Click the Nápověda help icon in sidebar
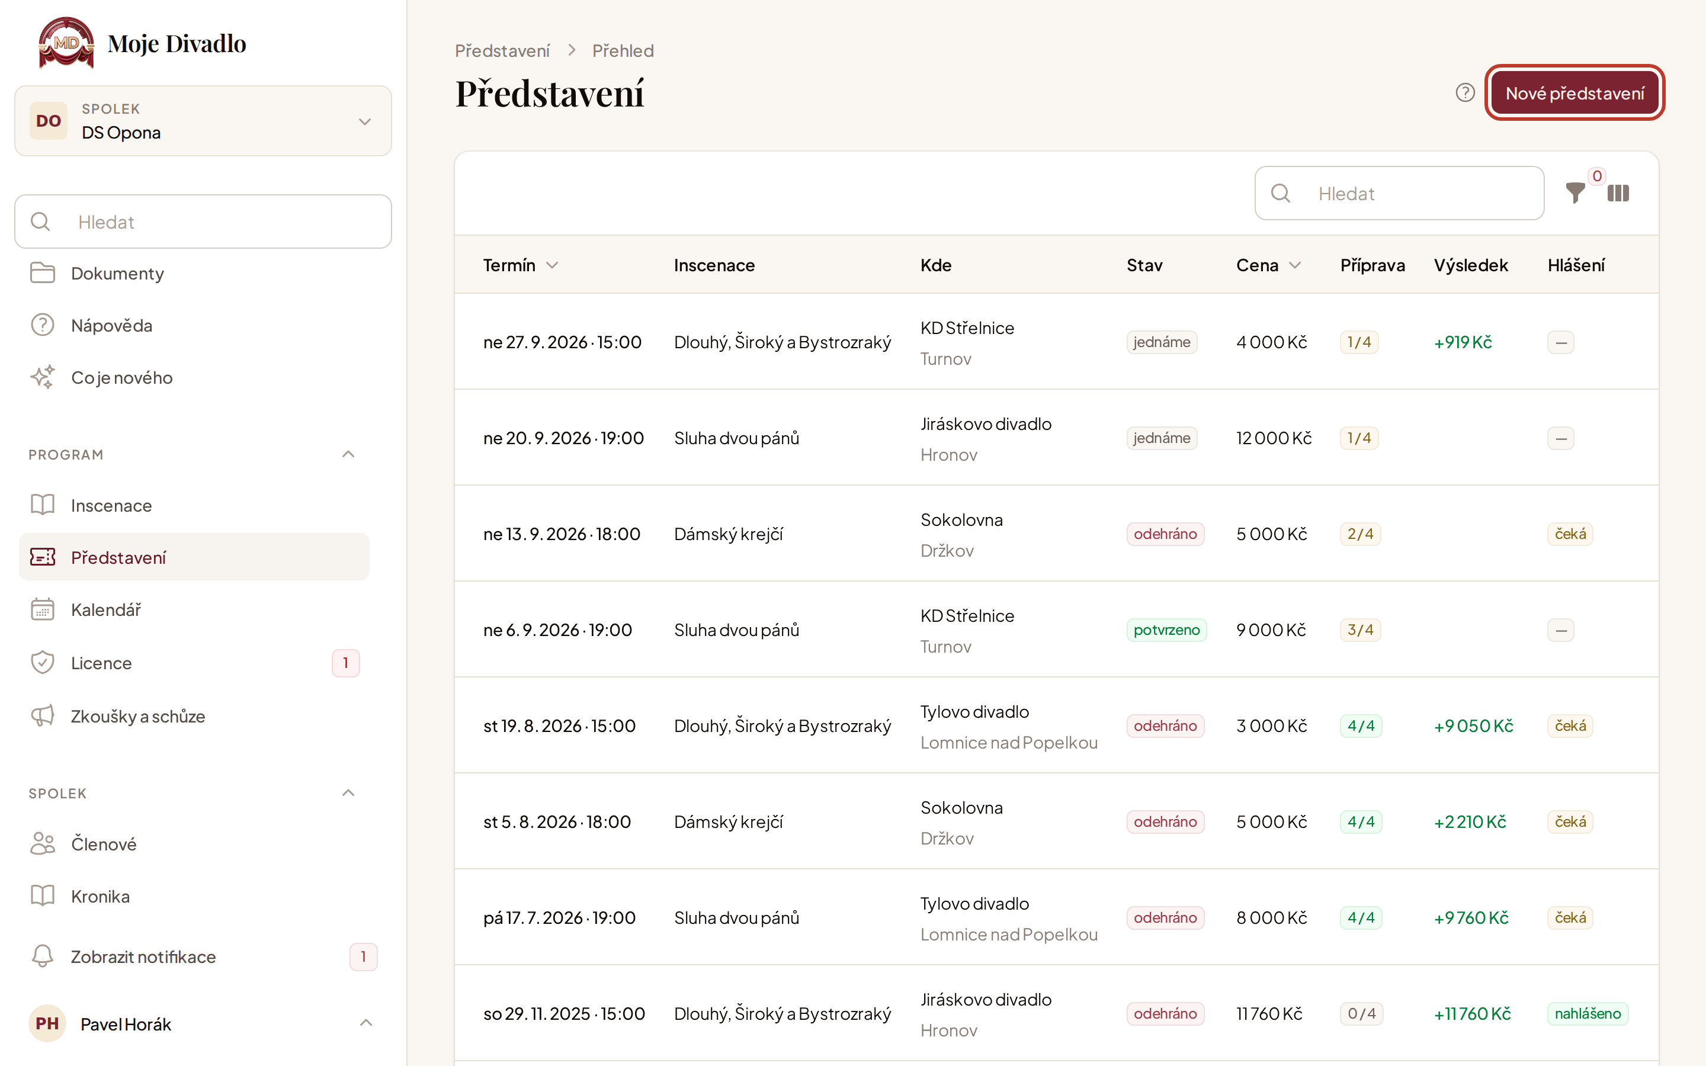This screenshot has height=1066, width=1706. click(42, 325)
